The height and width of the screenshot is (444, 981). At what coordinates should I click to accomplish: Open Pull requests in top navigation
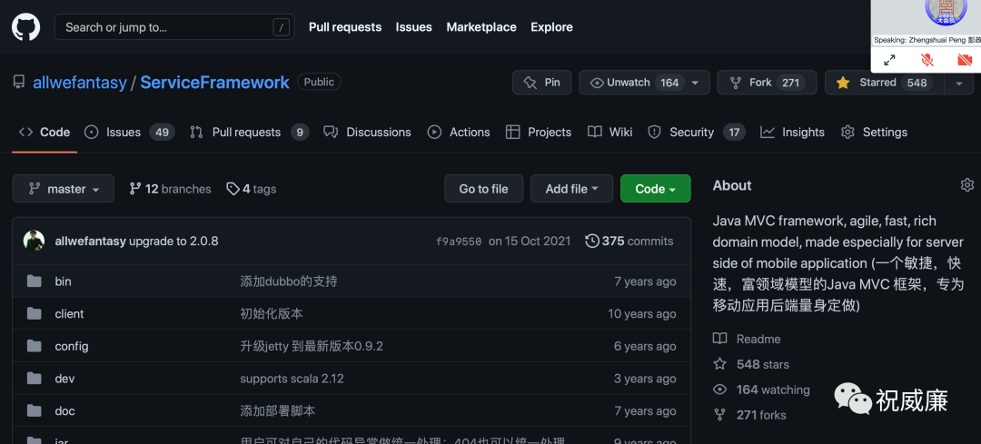[345, 27]
